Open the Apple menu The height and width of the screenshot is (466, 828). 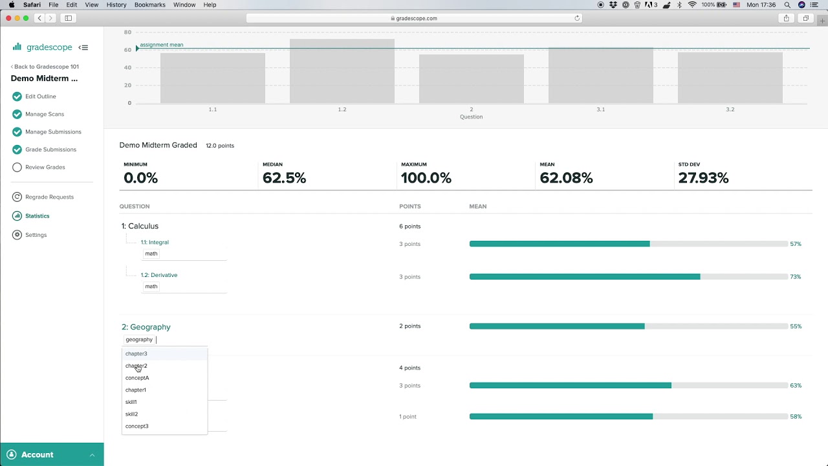11,5
